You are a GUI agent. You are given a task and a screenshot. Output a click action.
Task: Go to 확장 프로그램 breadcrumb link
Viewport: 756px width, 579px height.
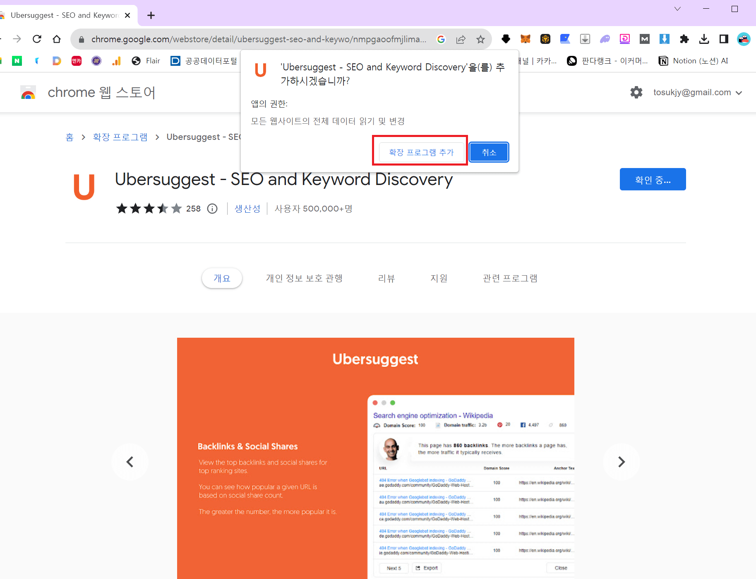click(x=120, y=137)
